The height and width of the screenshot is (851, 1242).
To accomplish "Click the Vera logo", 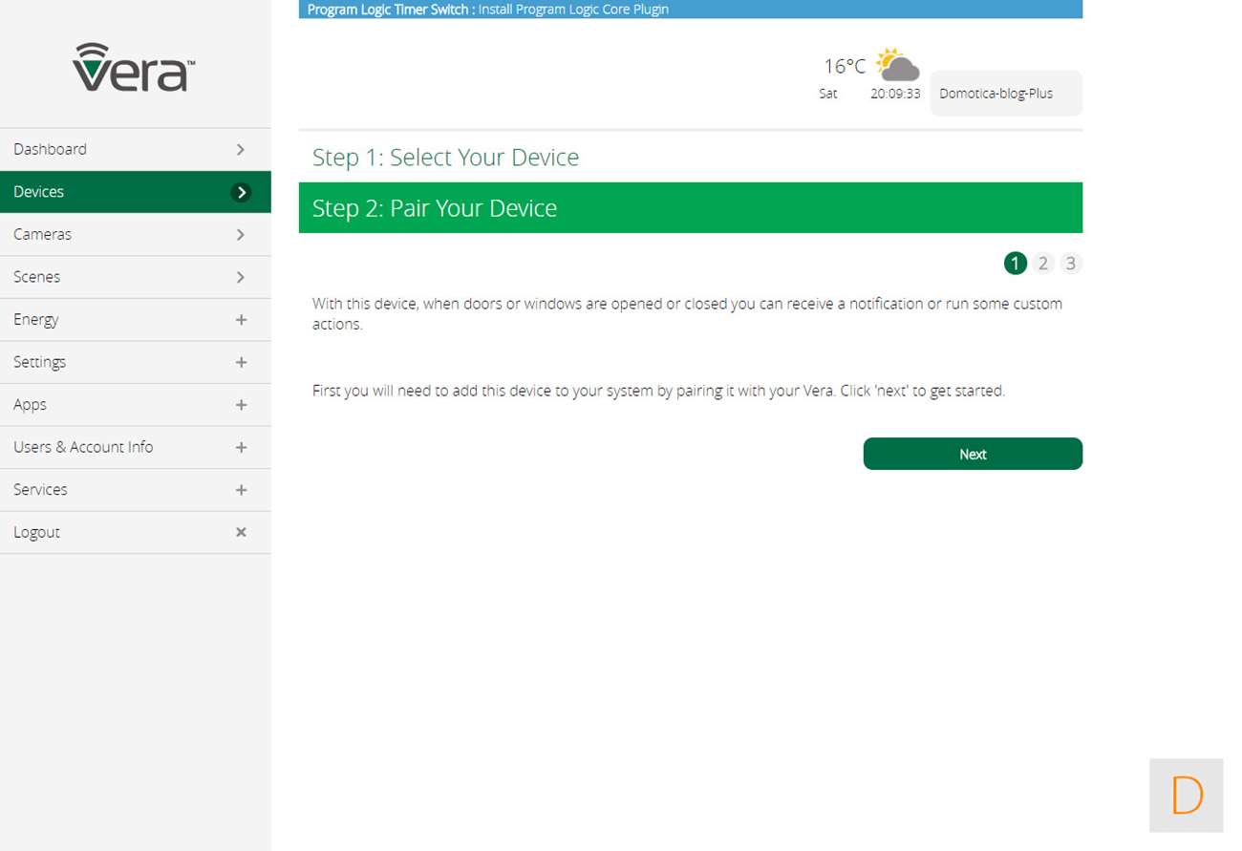I will [x=134, y=67].
